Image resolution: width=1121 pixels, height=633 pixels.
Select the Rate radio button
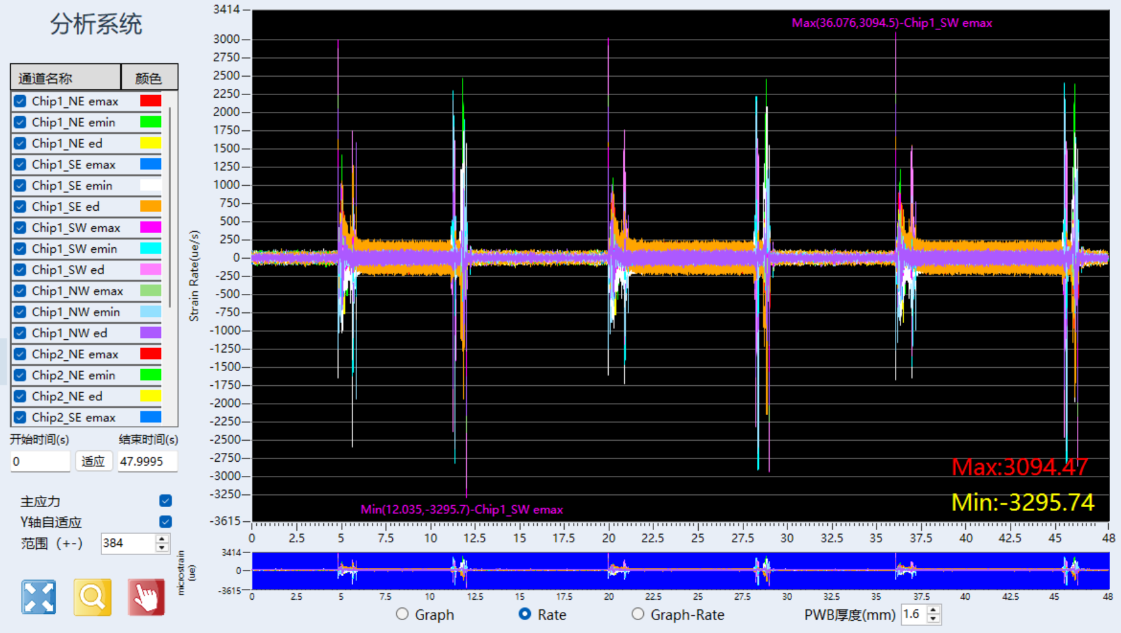coord(524,614)
